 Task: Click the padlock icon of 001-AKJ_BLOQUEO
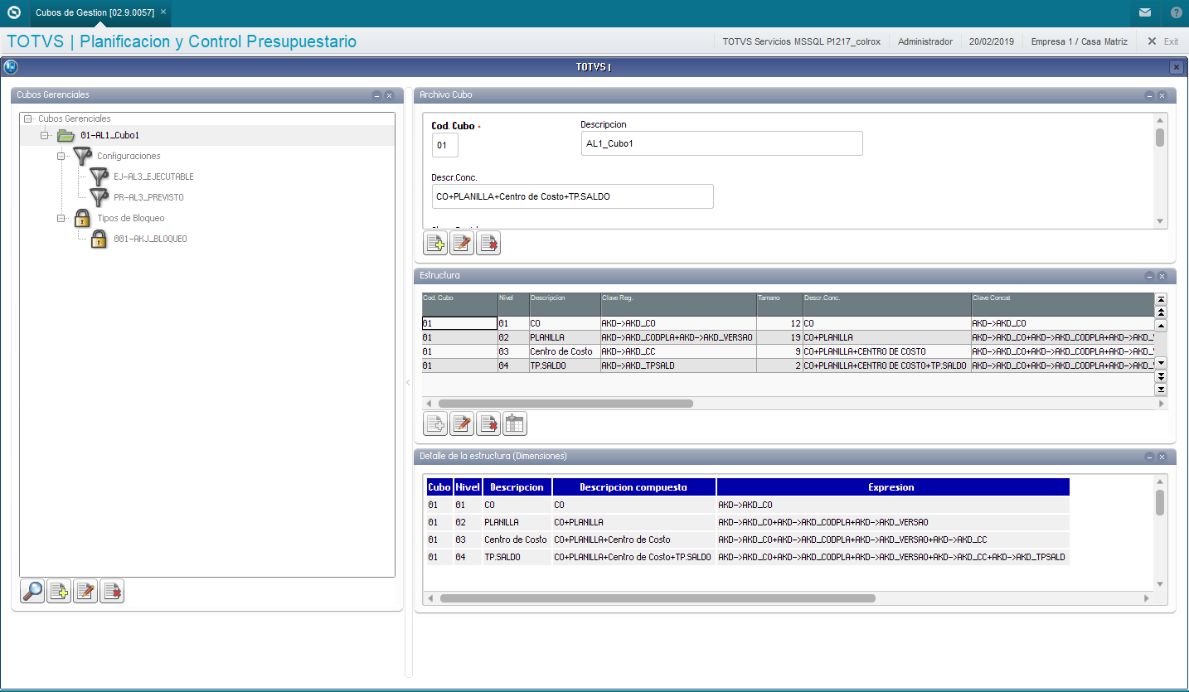pyautogui.click(x=99, y=239)
